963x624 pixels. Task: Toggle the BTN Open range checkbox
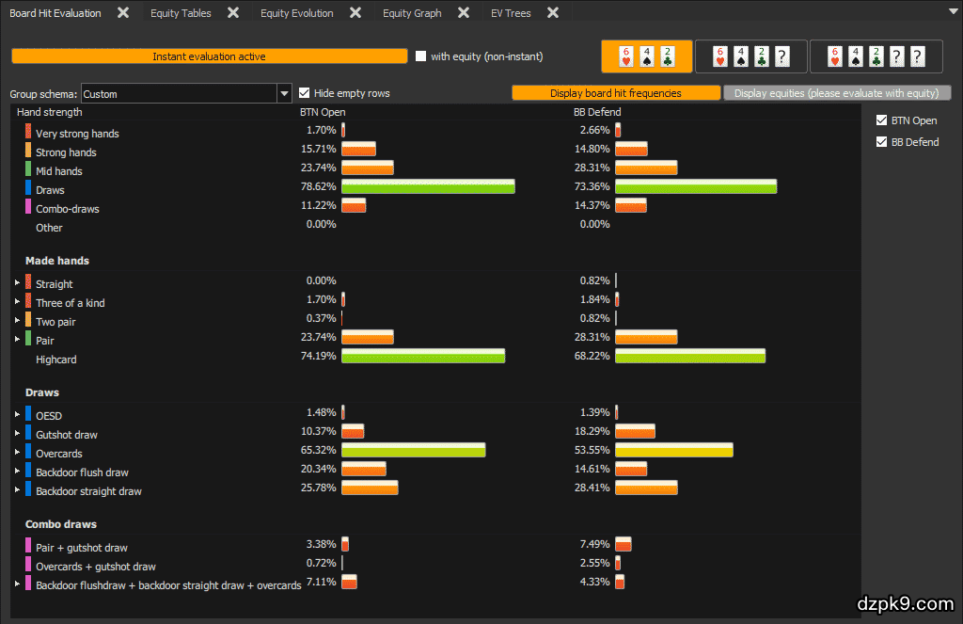[x=881, y=120]
